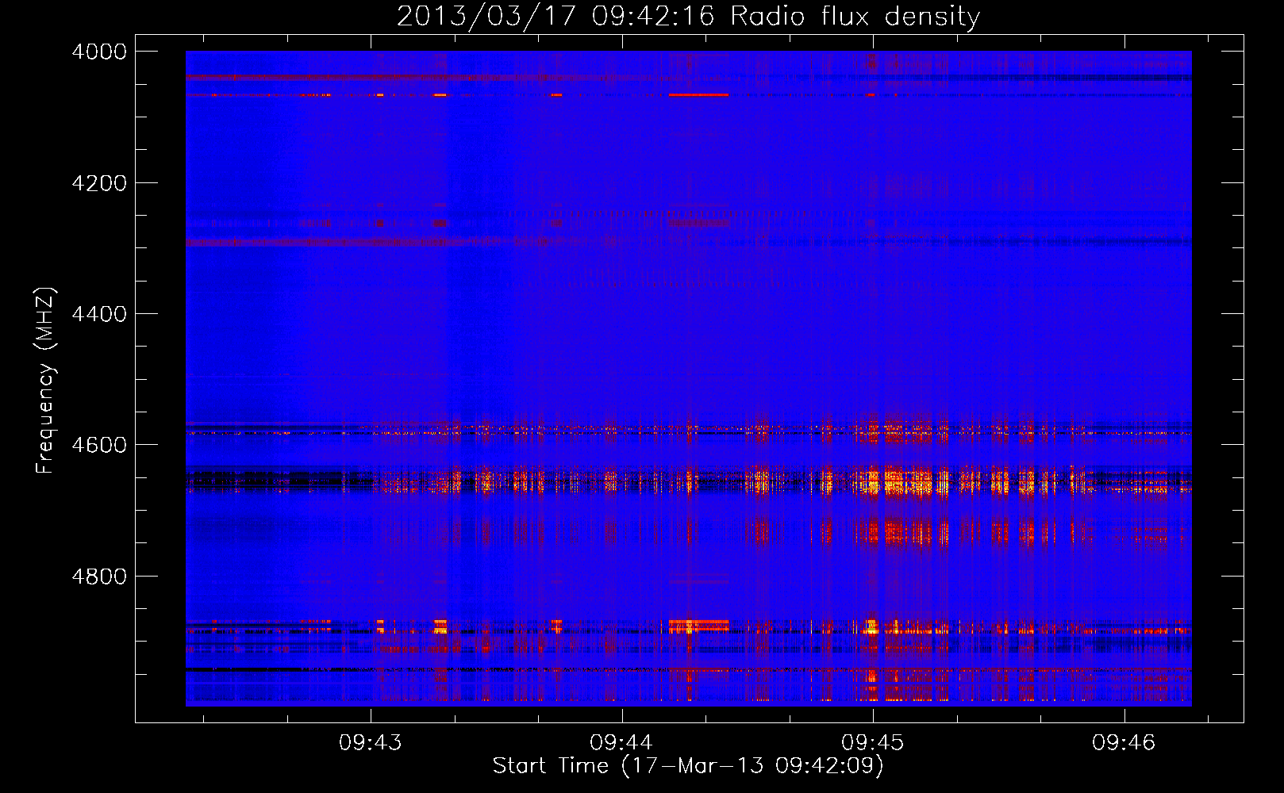The image size is (1284, 793).
Task: Click the 09:44 time tick label
Action: (x=621, y=743)
